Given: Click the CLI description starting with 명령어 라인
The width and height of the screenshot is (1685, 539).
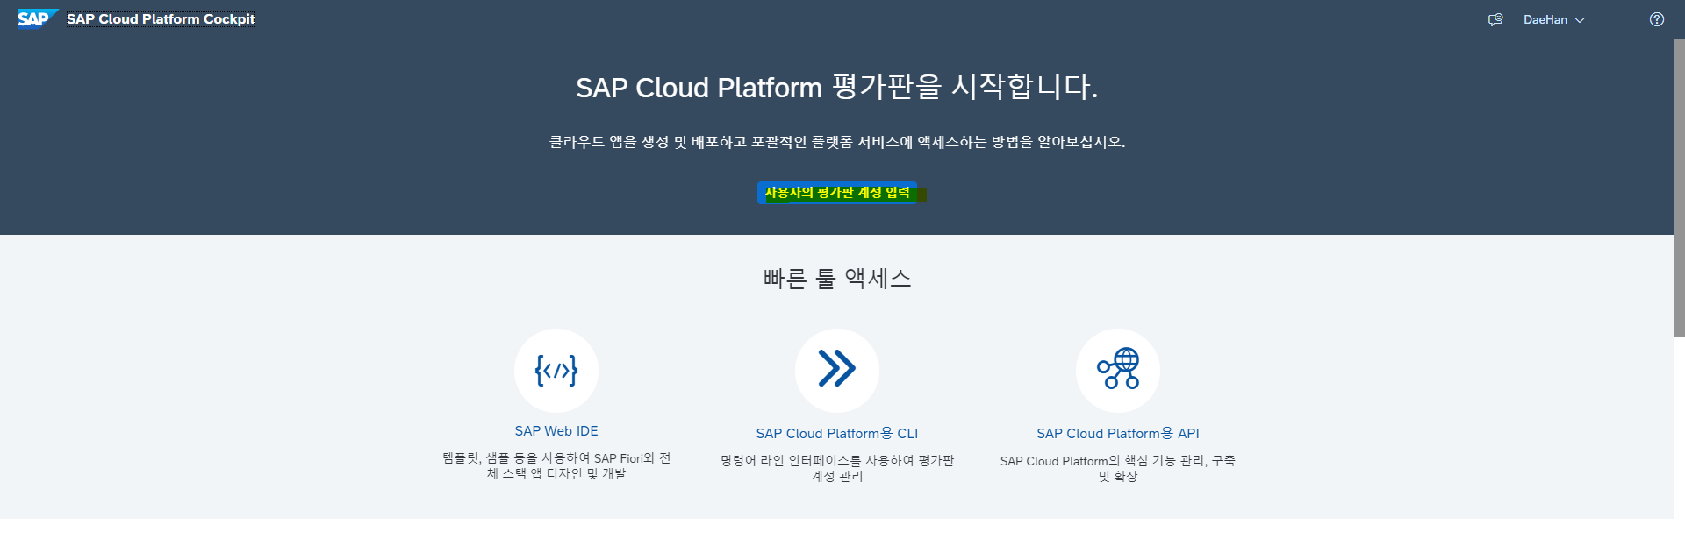Looking at the screenshot, I should (837, 468).
